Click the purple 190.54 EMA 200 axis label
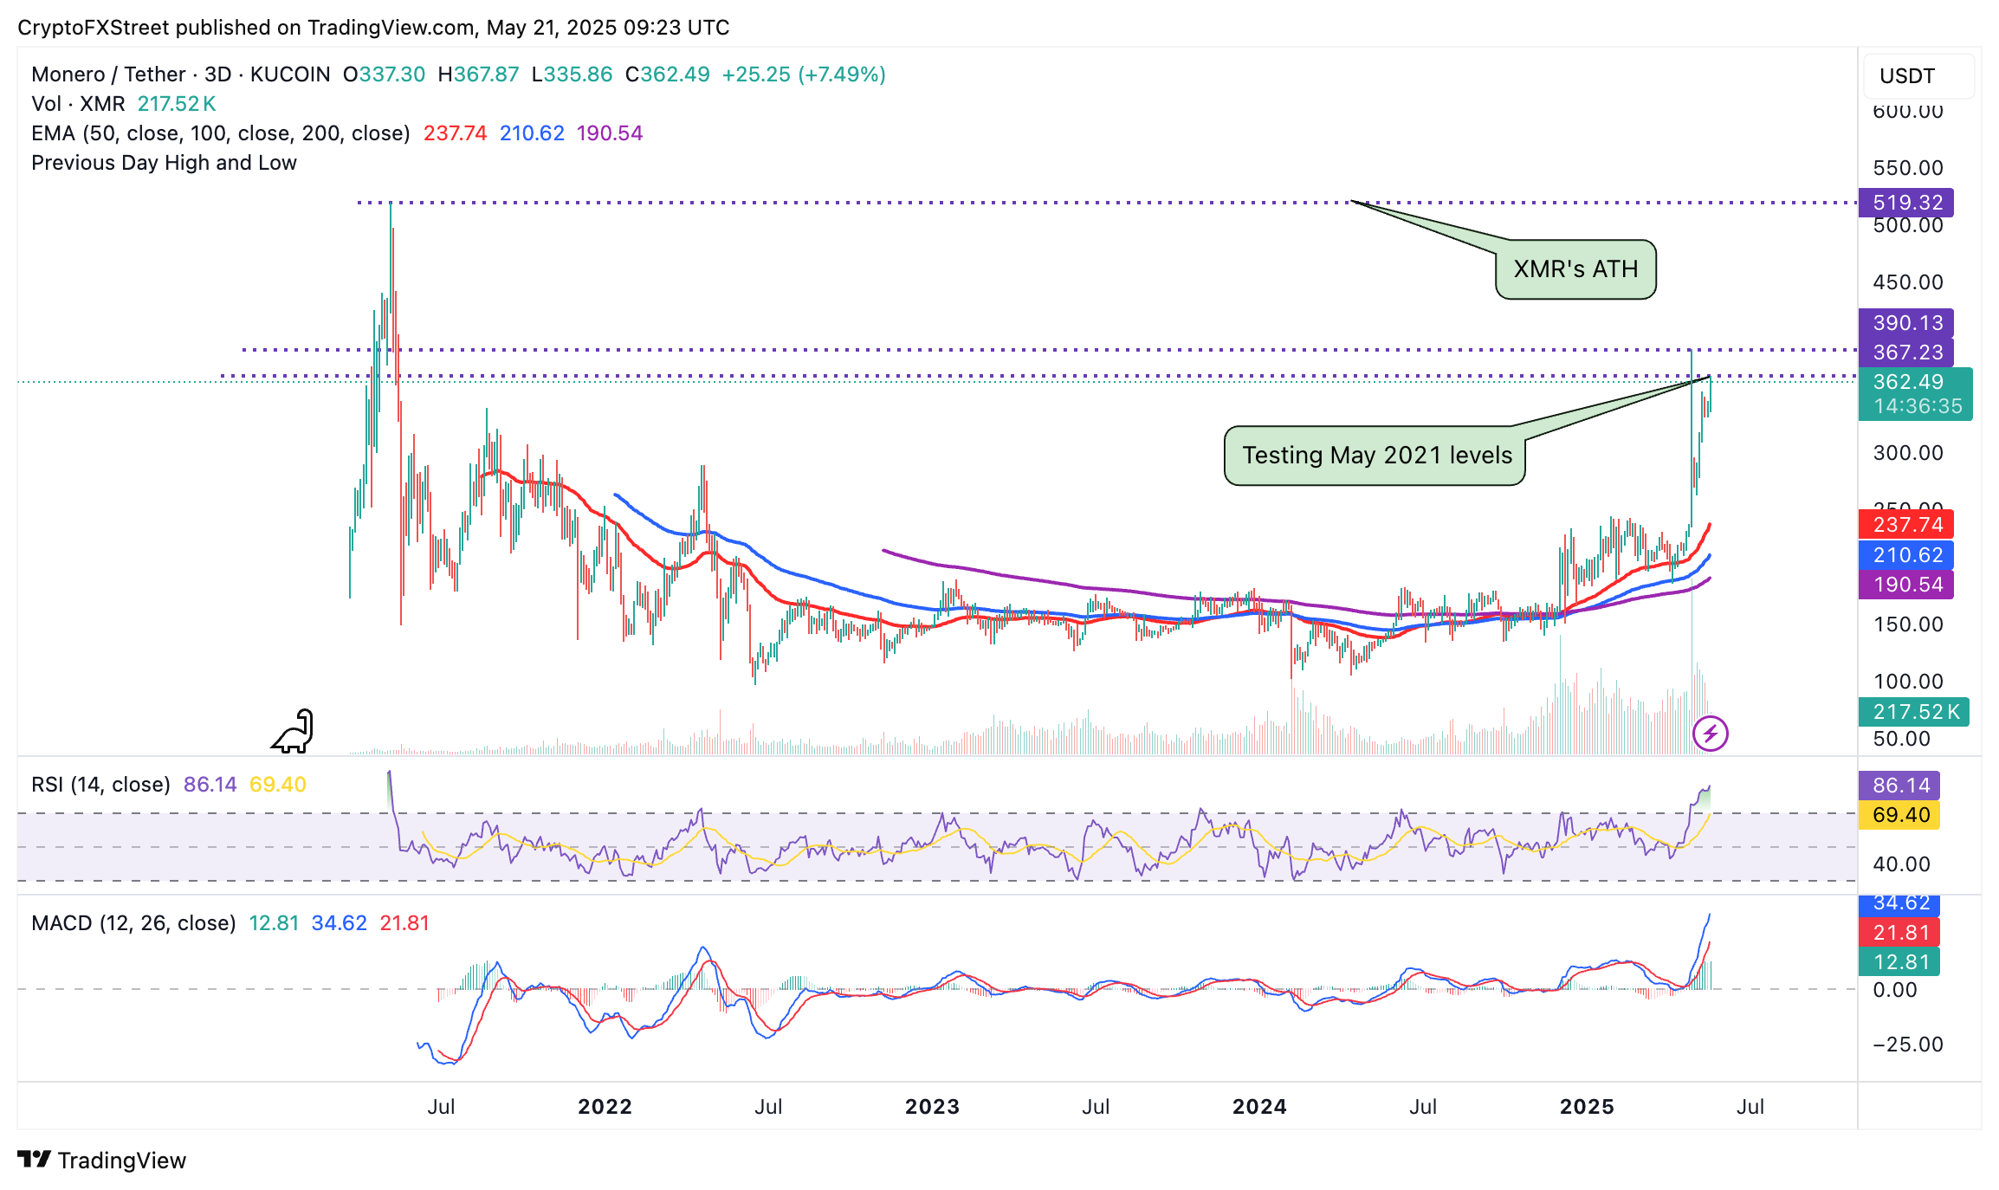 tap(1905, 585)
